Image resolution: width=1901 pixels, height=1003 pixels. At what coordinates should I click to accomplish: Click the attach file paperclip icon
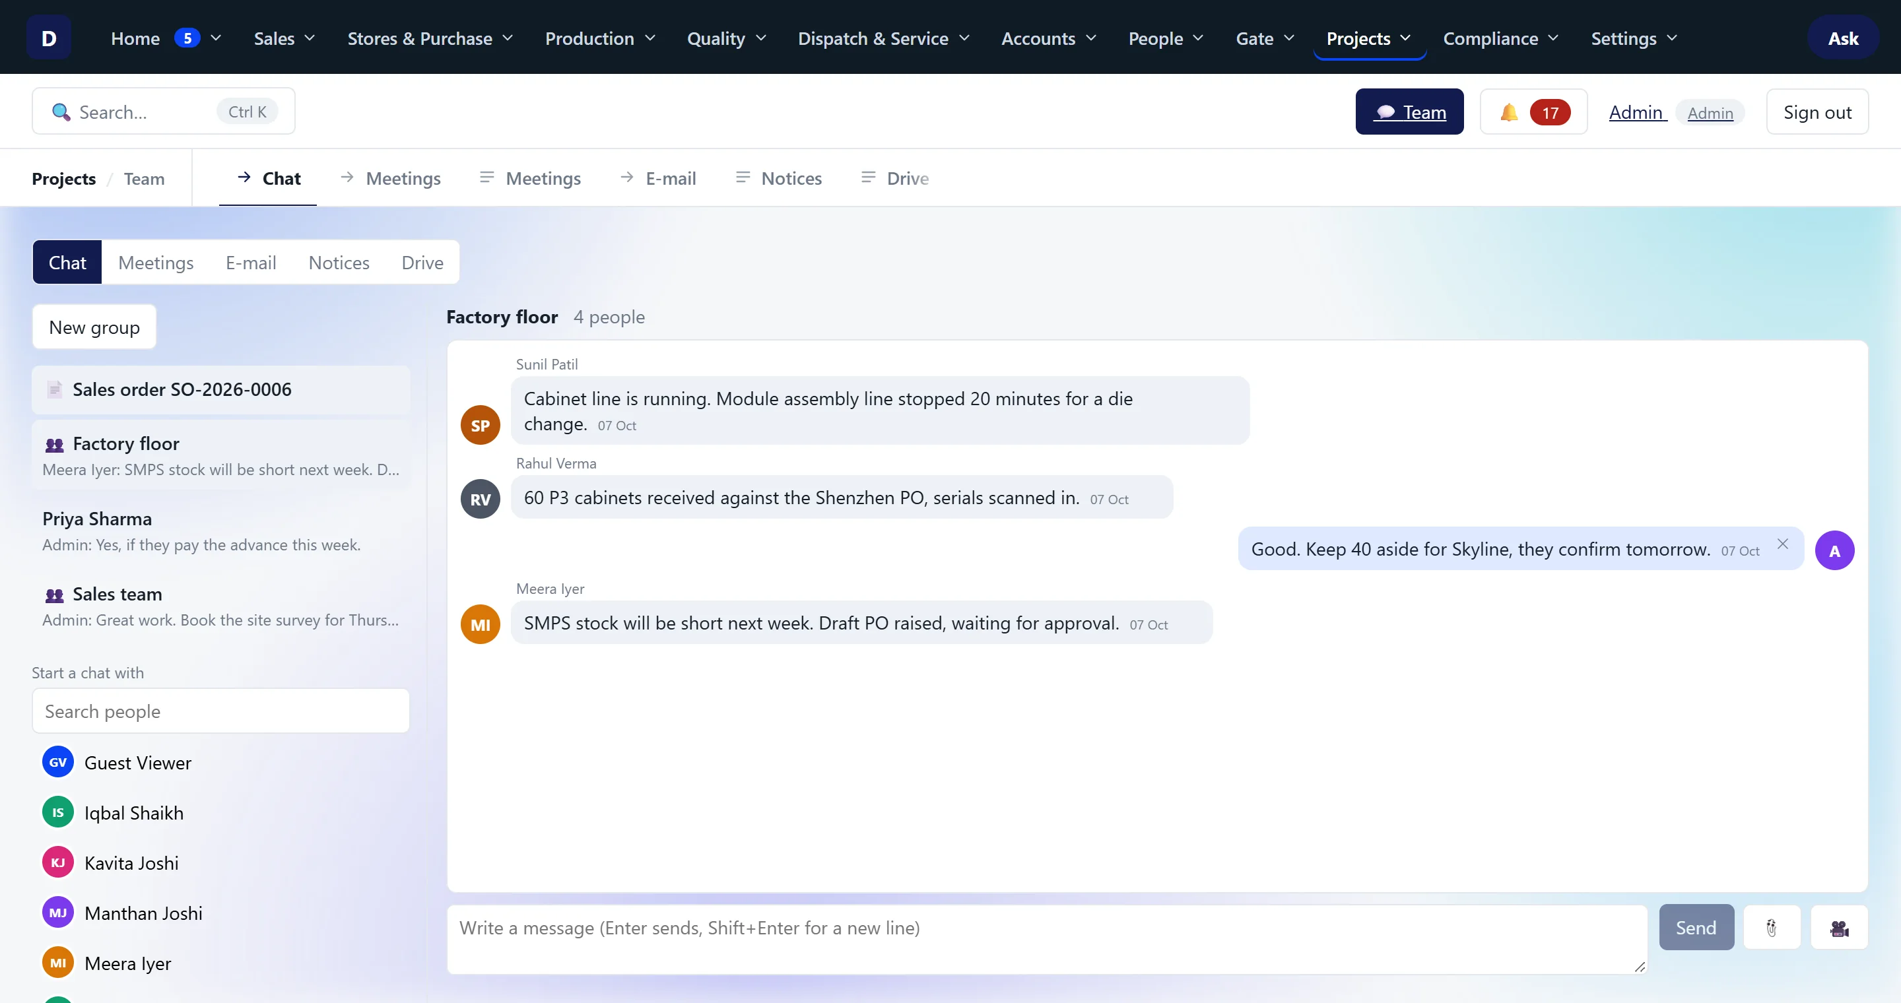click(x=1771, y=928)
